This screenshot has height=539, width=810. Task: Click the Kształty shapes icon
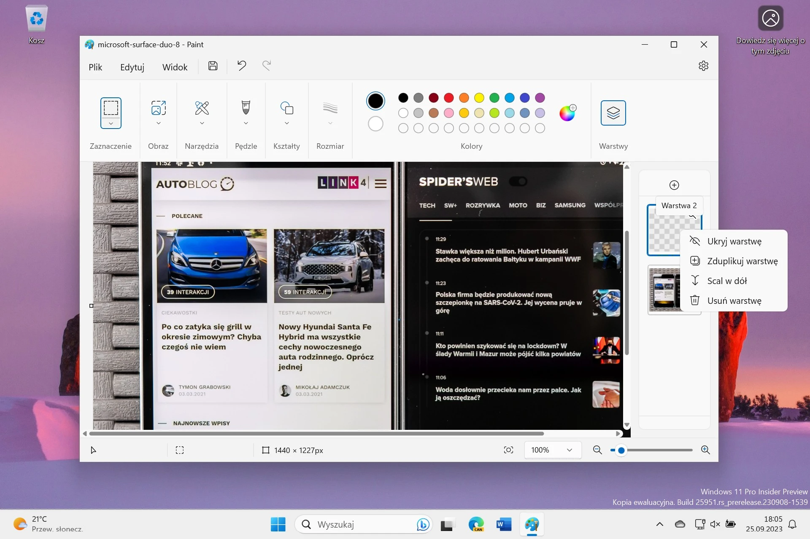[x=287, y=108]
